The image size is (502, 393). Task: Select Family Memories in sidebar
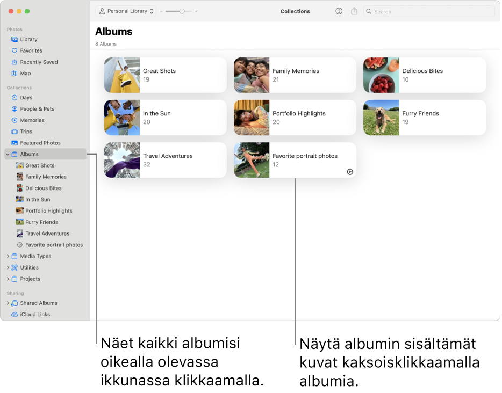(x=46, y=177)
